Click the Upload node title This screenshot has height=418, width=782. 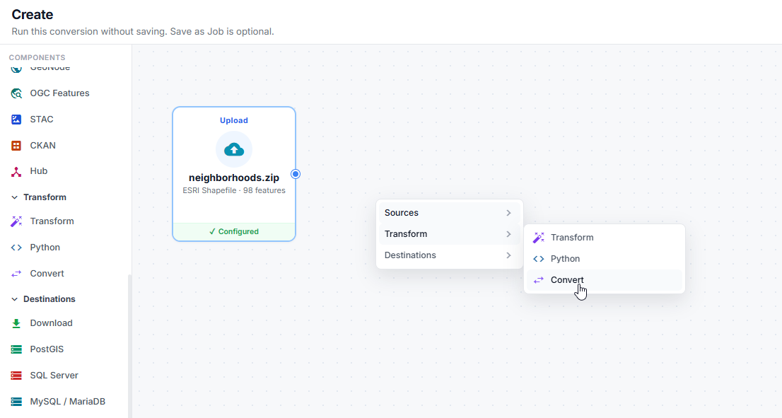click(234, 120)
